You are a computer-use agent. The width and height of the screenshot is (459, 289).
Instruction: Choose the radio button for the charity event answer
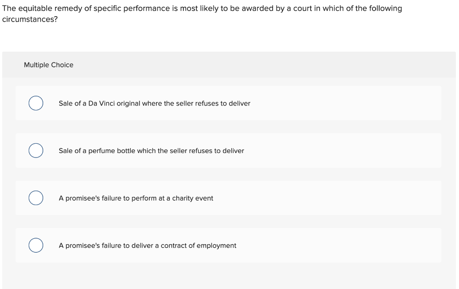[36, 197]
